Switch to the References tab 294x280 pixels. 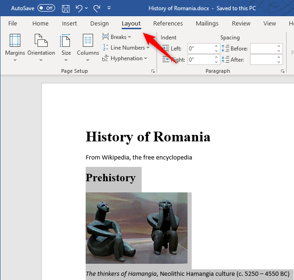click(x=168, y=24)
